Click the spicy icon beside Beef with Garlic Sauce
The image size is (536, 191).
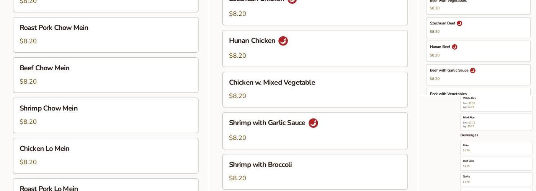(x=472, y=71)
